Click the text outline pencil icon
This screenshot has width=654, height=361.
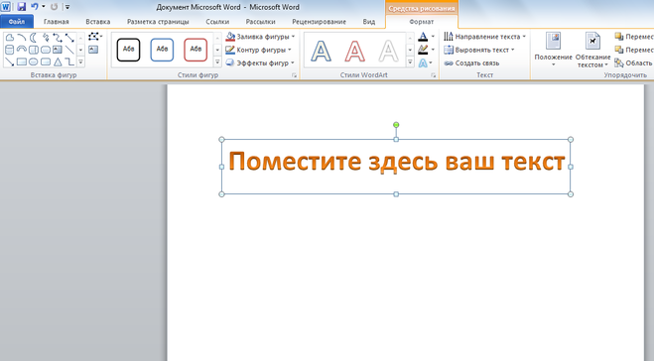[x=423, y=50]
